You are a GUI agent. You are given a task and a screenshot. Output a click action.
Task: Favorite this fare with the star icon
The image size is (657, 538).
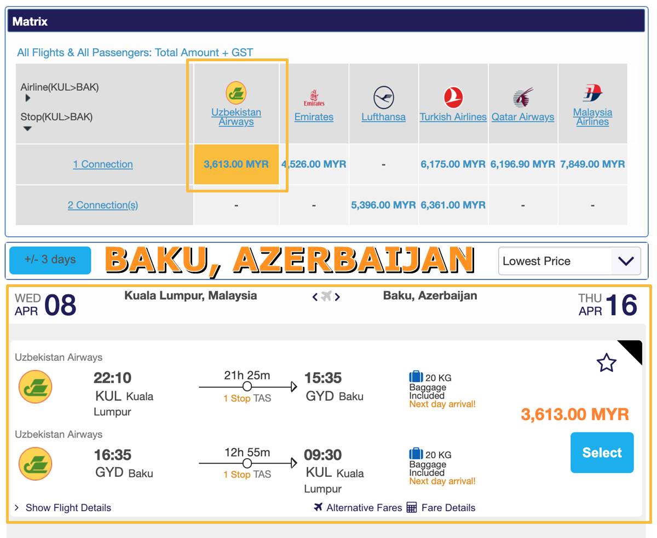coord(607,362)
